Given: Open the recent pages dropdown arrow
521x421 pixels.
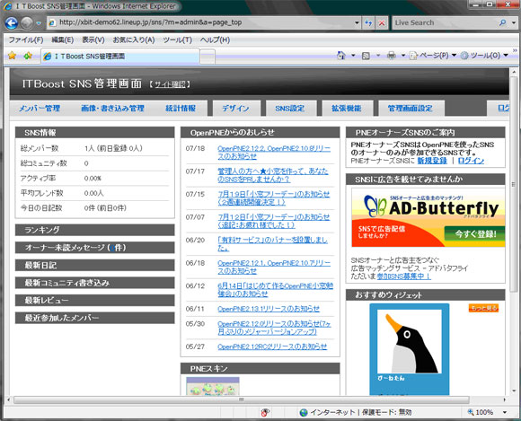Looking at the screenshot, I should click(39, 23).
